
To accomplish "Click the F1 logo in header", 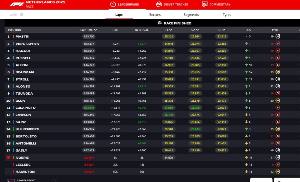I will click(17, 4).
